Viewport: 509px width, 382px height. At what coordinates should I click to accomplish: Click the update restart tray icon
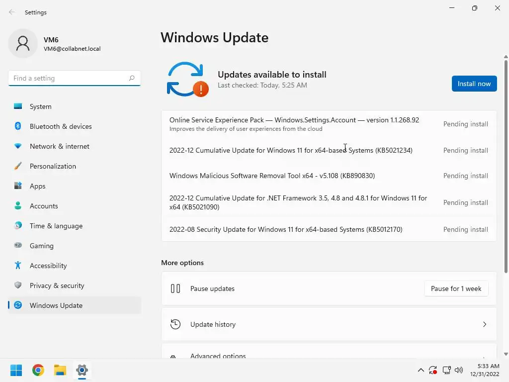tap(433, 370)
